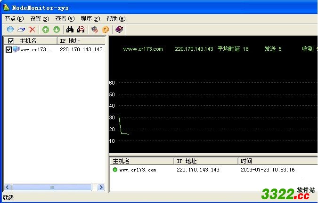Select the www.cr173... host name in node list

pos(37,49)
